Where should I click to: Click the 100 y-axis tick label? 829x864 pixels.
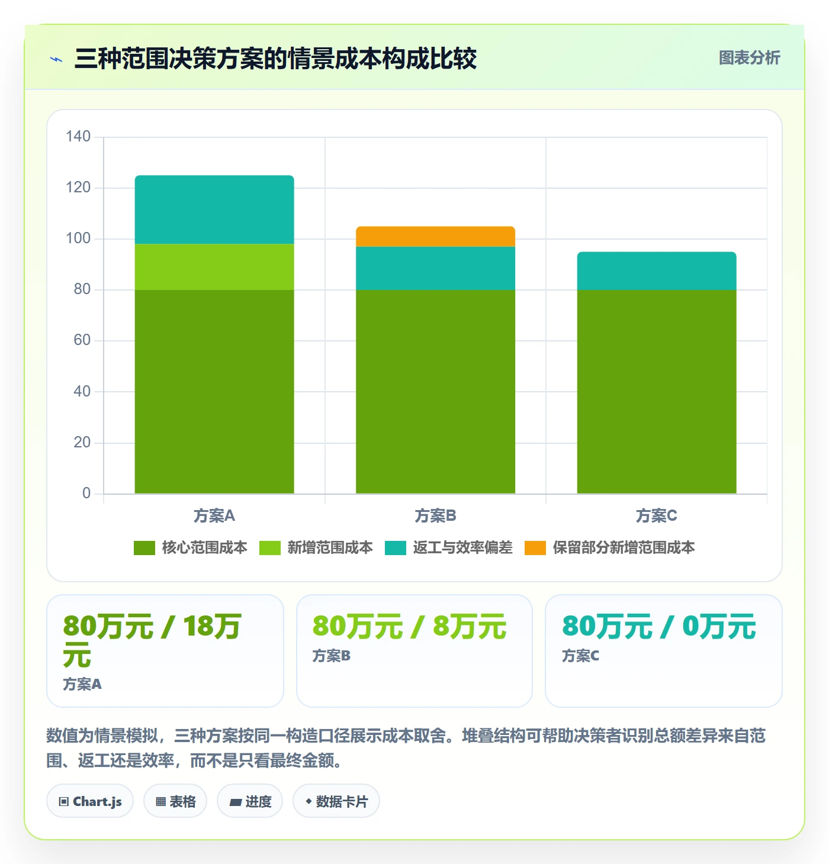click(78, 238)
